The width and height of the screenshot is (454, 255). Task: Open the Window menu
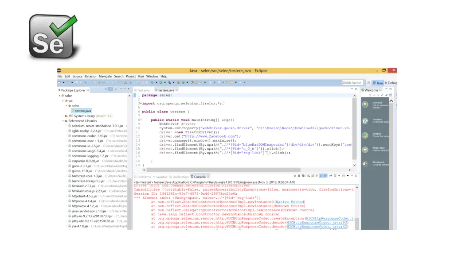point(152,76)
